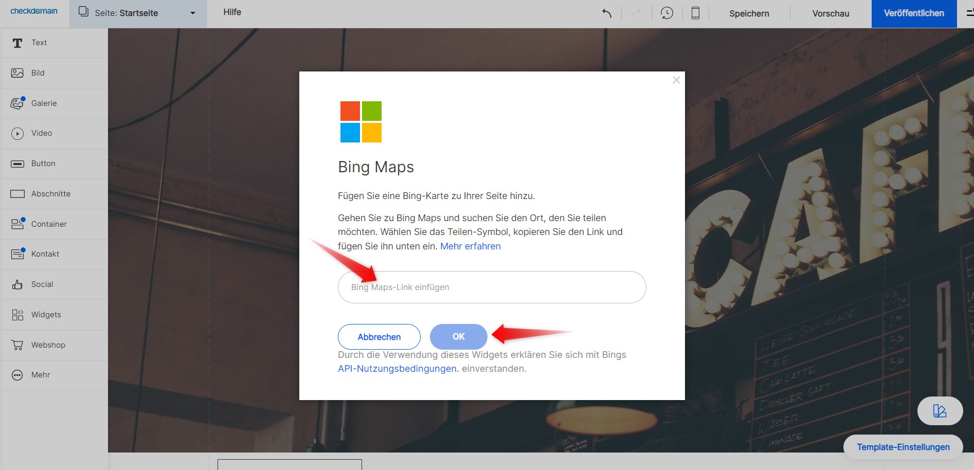The height and width of the screenshot is (470, 974).
Task: Open the Hilfe menu
Action: (x=232, y=12)
